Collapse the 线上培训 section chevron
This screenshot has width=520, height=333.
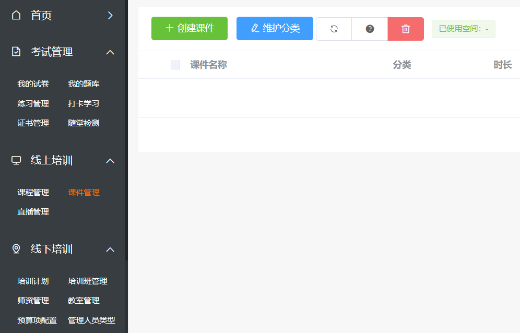point(110,160)
